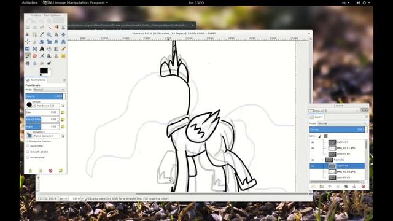The image size is (393, 221).
Task: Toggle lock alpha channel in Layers panel
Action: pos(325,136)
